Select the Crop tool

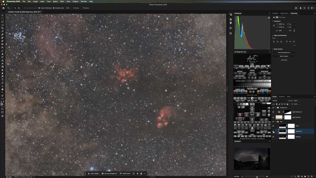pos(2,28)
